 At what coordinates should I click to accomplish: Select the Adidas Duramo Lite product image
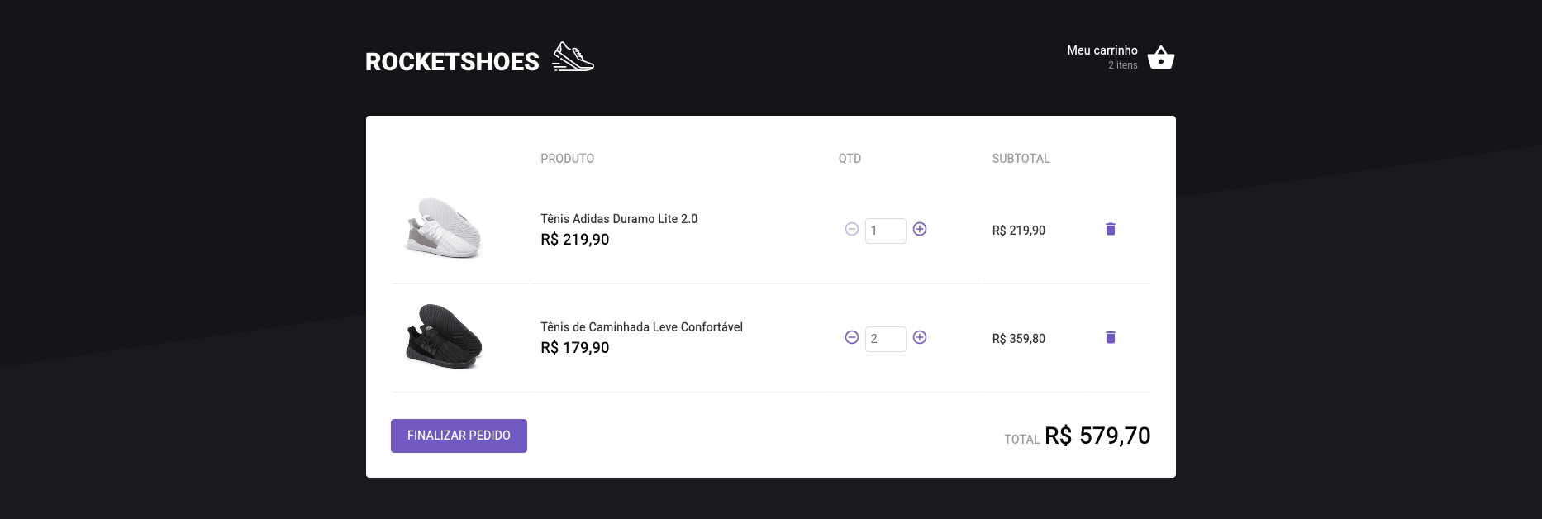[444, 230]
